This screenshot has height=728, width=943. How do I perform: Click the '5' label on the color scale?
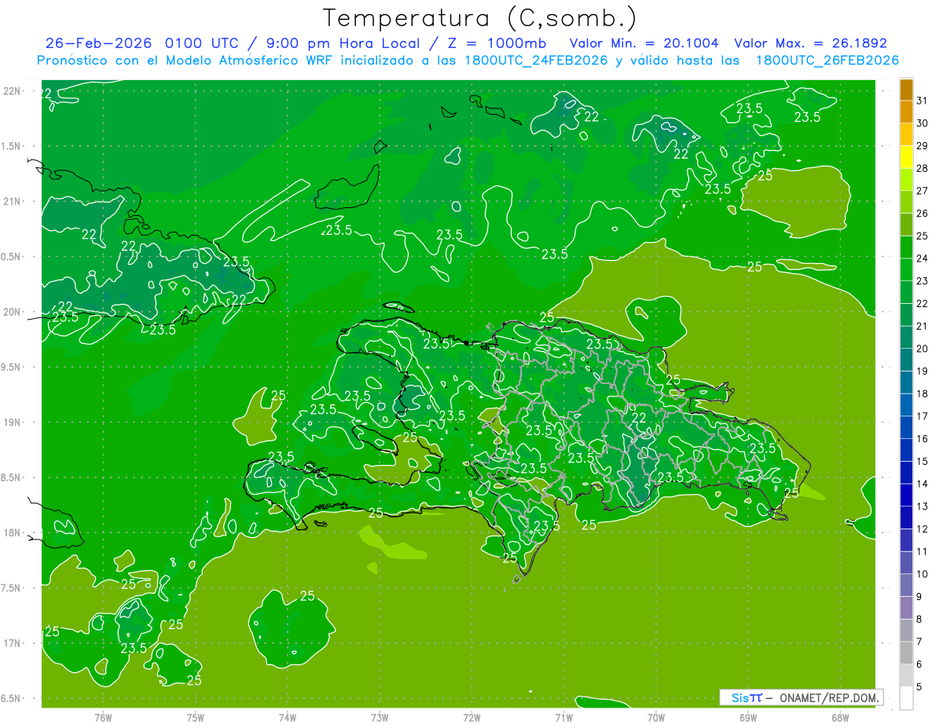[x=919, y=687]
